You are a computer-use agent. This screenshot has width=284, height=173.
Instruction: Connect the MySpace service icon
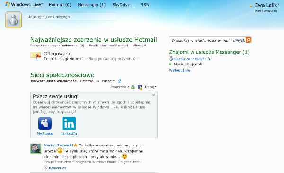click(45, 123)
